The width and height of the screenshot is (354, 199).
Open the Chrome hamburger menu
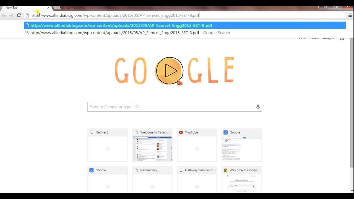pos(350,15)
